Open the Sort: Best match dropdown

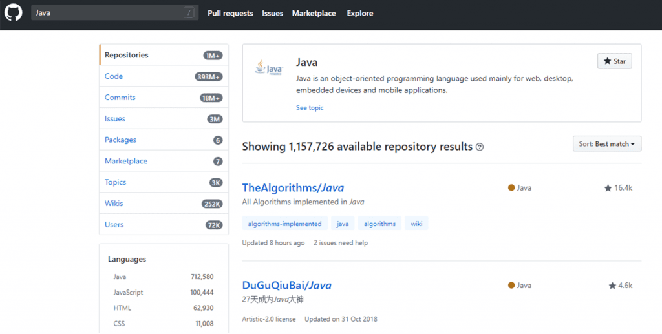pyautogui.click(x=606, y=144)
